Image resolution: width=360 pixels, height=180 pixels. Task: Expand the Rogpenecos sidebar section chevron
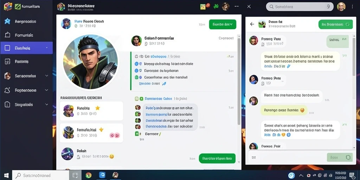coord(47,90)
